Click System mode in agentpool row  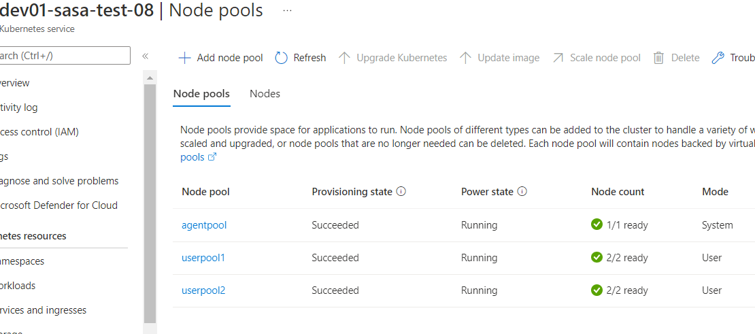click(x=718, y=224)
